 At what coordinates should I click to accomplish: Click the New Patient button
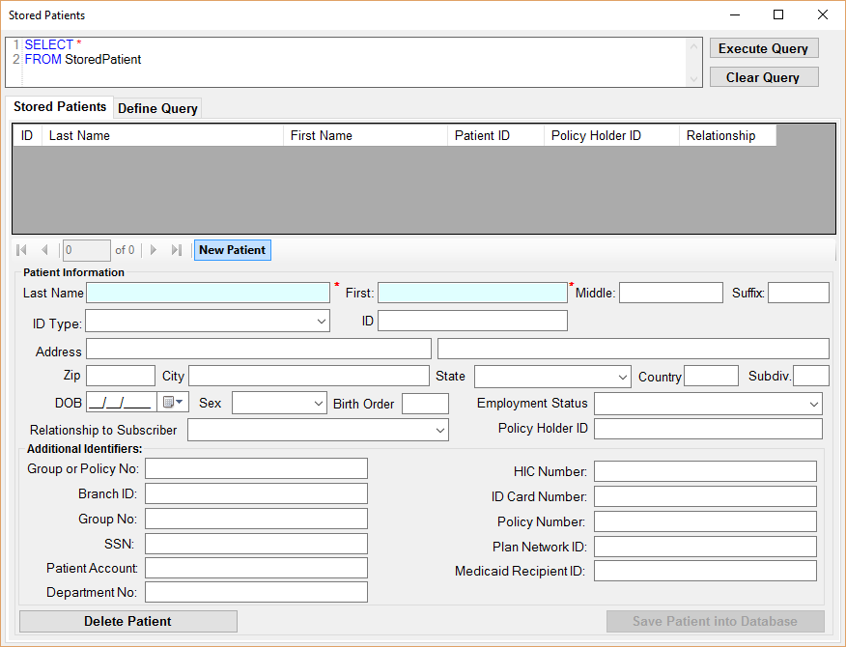232,250
